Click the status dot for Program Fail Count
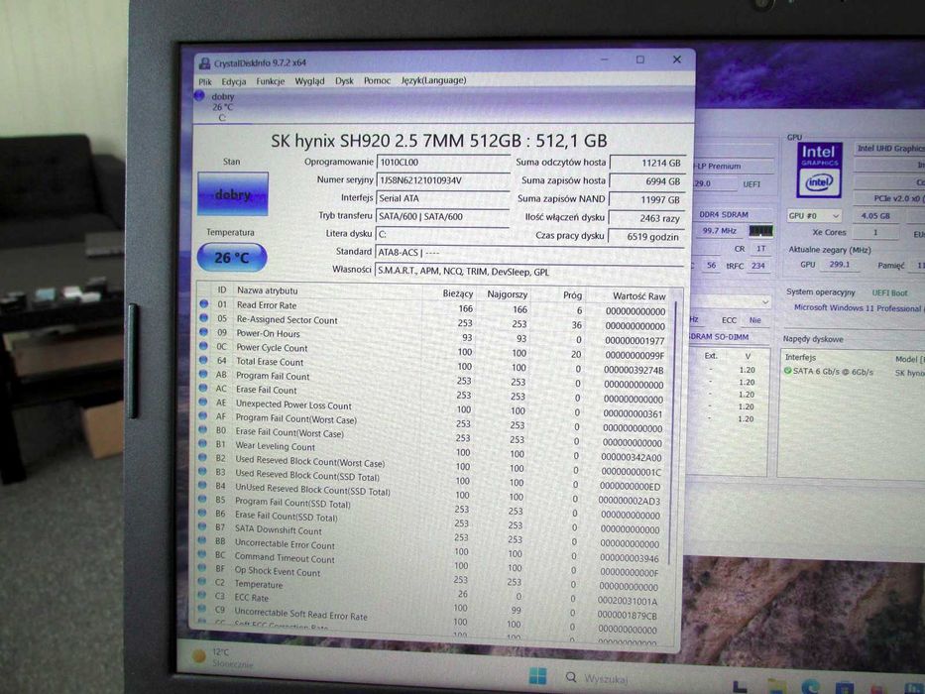 [x=203, y=374]
